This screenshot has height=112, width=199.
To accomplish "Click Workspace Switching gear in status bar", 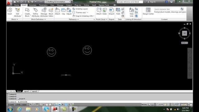I will pos(172,105).
